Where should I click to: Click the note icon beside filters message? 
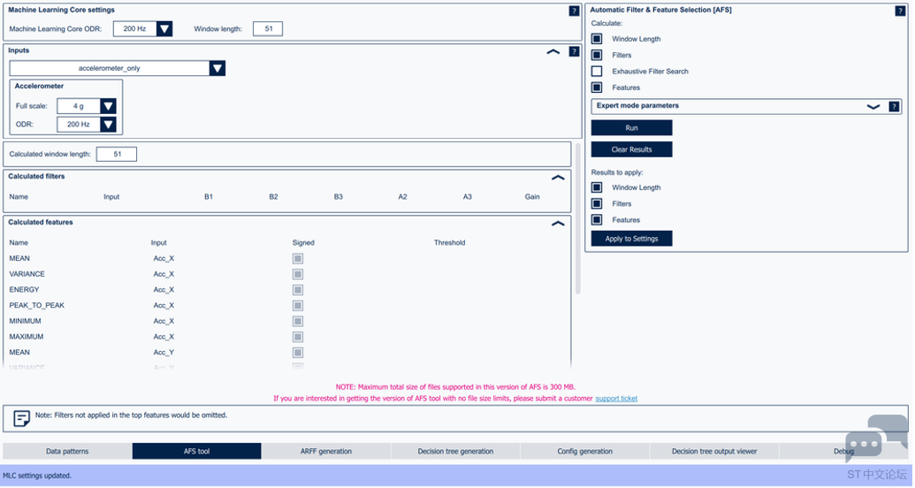point(22,418)
